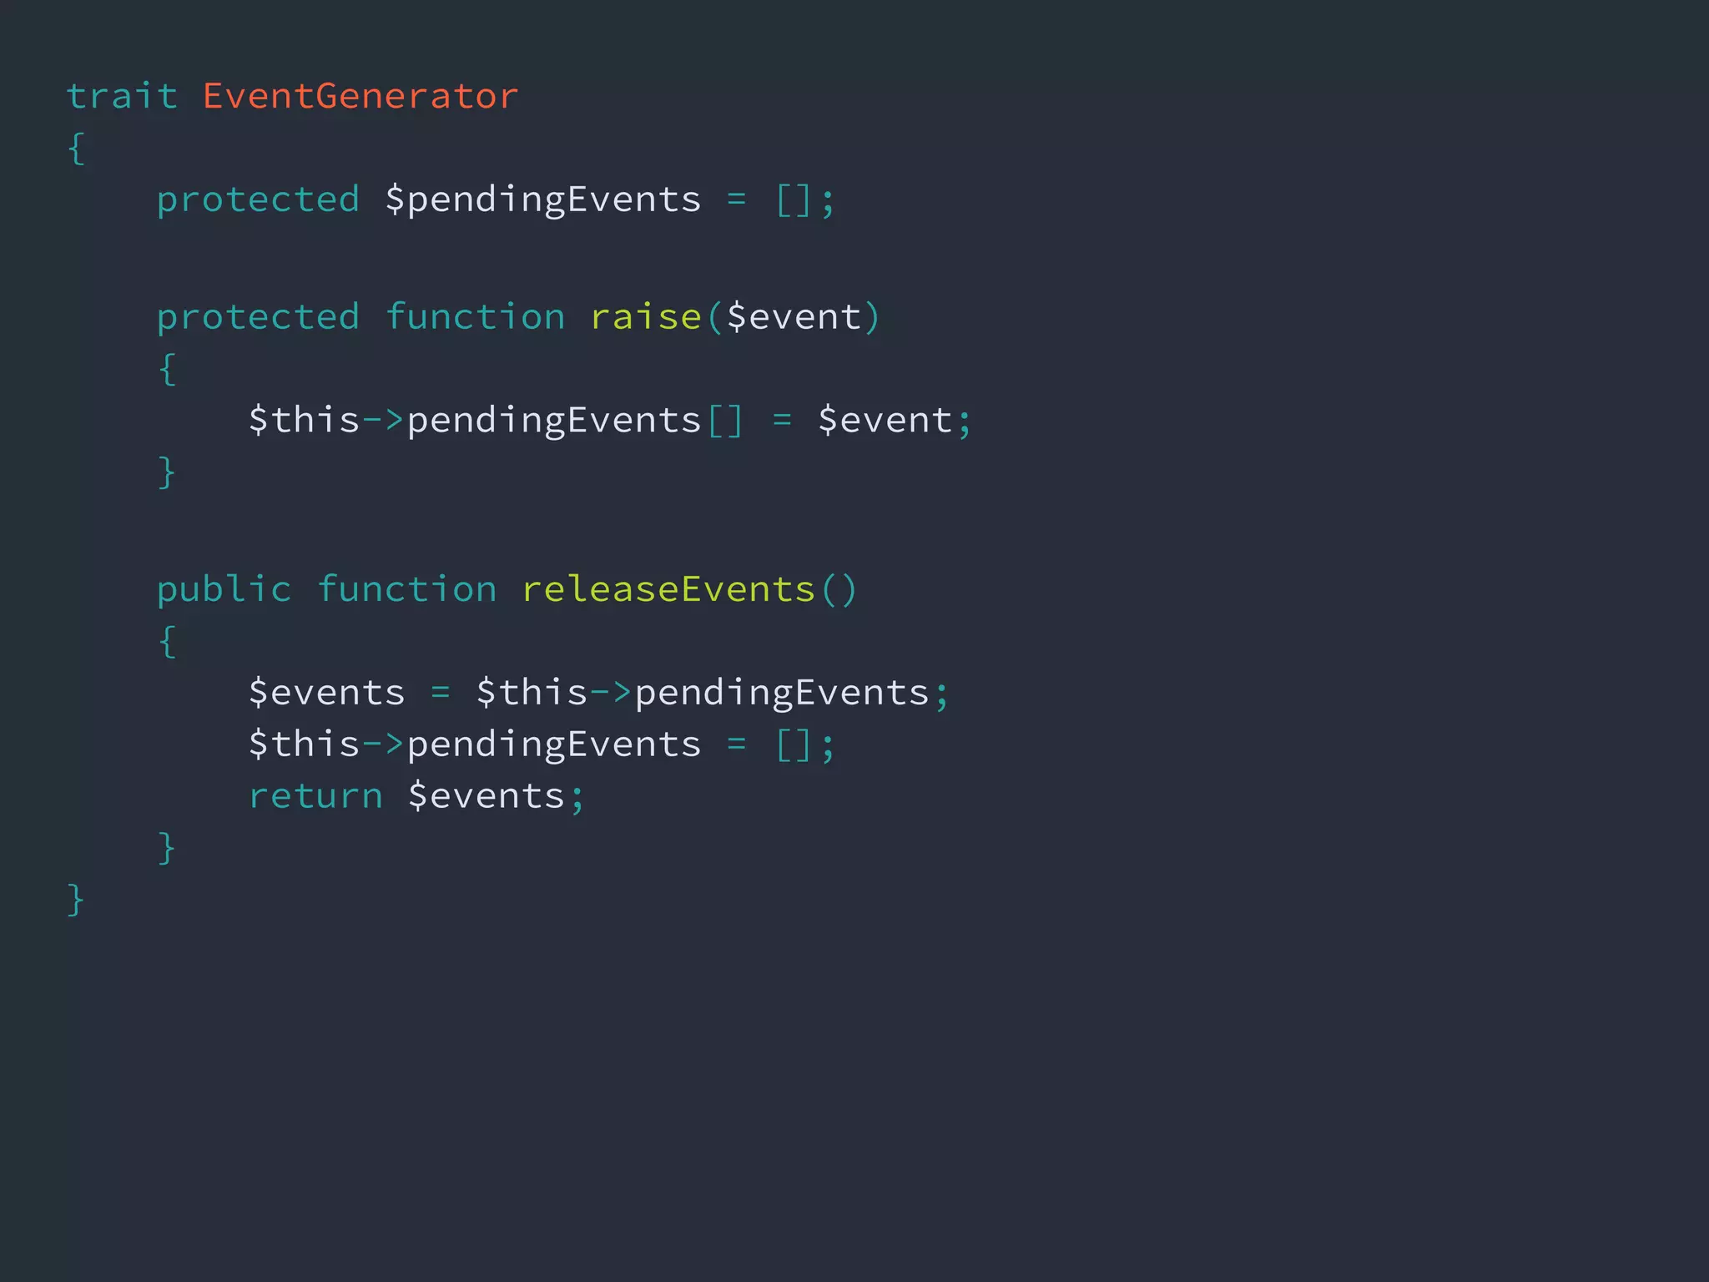Click the empty array brackets after $pendingEvents =

[x=793, y=200]
